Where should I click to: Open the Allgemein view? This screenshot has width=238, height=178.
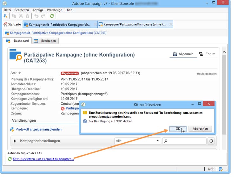[x=183, y=54]
